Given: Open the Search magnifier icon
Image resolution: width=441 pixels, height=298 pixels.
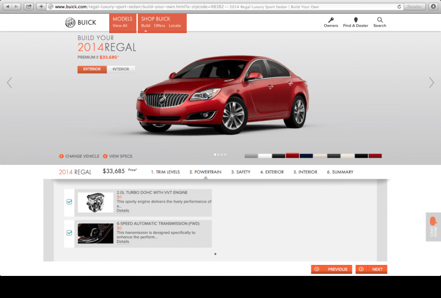Looking at the screenshot, I should pyautogui.click(x=380, y=20).
